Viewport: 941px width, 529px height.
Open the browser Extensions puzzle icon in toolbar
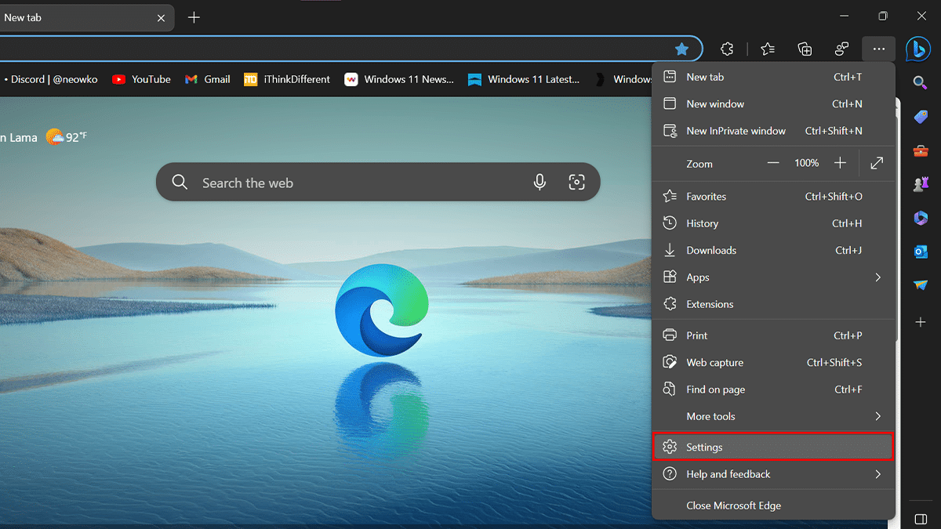(727, 49)
